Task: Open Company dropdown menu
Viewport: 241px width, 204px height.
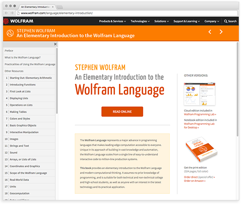Action: [212, 21]
